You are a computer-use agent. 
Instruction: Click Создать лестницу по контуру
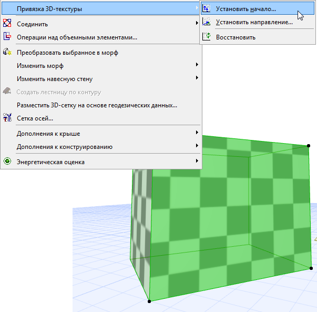coord(100,92)
